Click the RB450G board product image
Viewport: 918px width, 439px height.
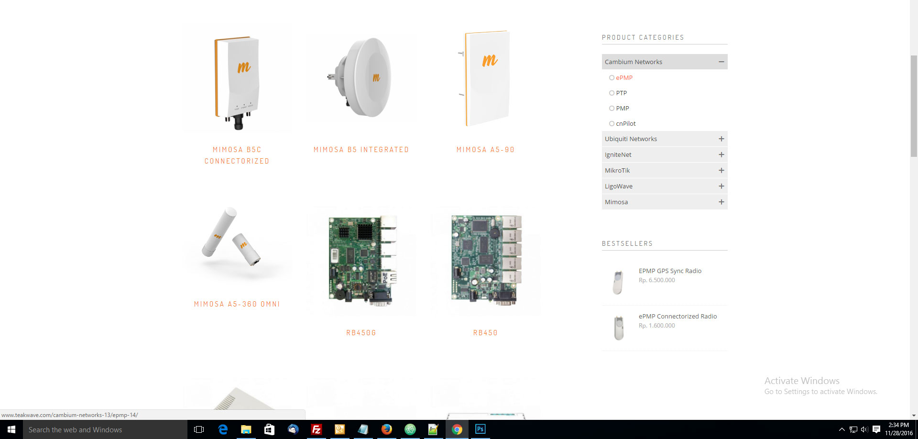coord(361,261)
